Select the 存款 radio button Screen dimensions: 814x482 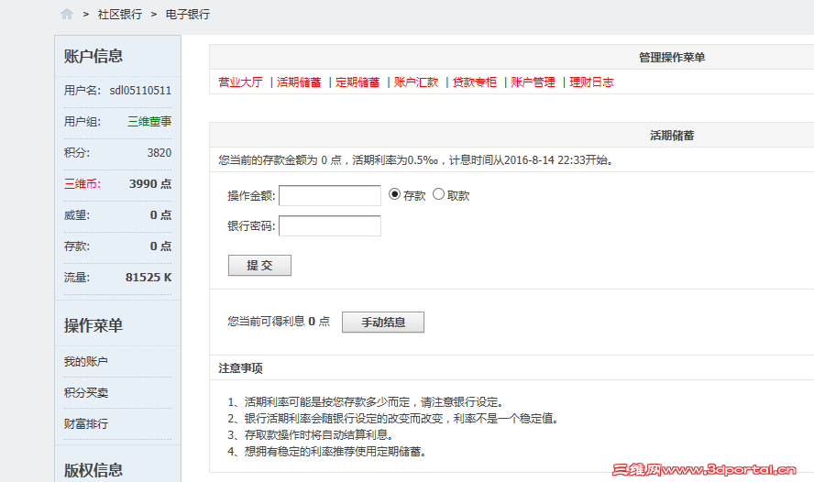tap(394, 194)
